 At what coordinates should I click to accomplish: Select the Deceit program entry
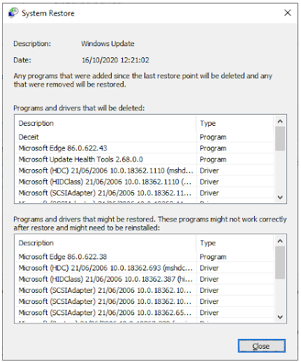[x=145, y=137]
